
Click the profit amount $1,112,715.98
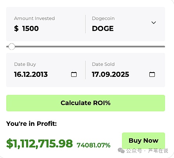[x=39, y=143]
